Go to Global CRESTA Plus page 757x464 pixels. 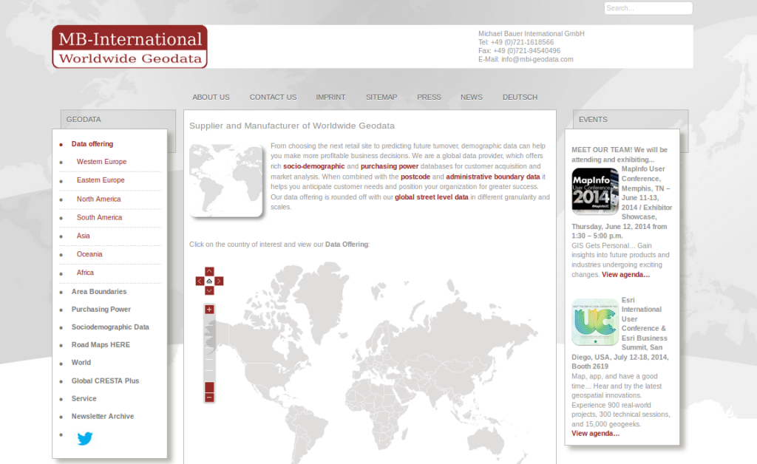105,381
